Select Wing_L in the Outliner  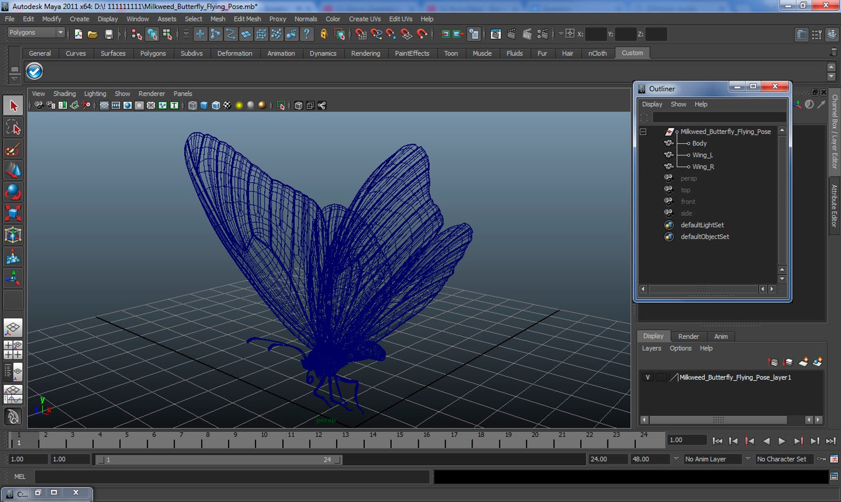click(702, 155)
